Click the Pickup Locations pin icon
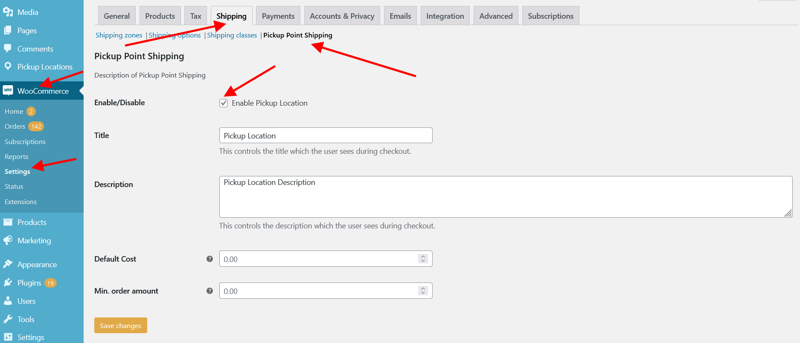The width and height of the screenshot is (800, 343). click(8, 66)
